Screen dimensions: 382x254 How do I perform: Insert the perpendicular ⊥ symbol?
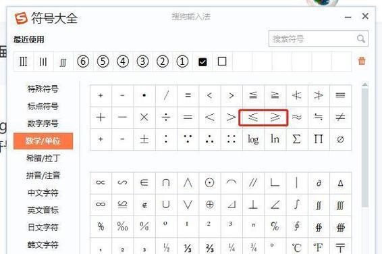(x=253, y=205)
